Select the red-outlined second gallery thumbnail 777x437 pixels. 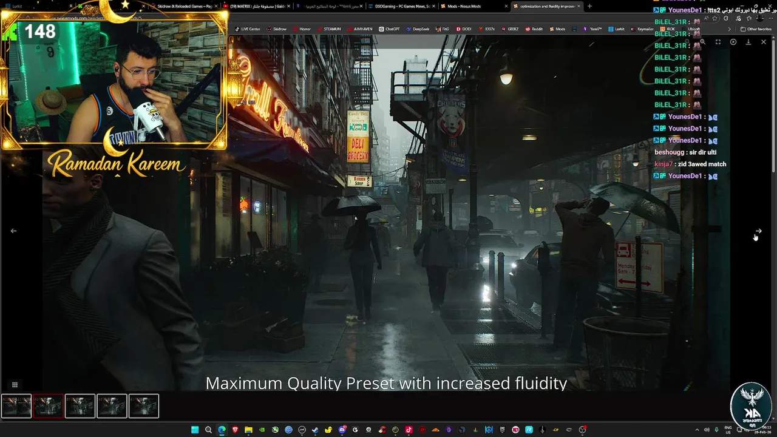pyautogui.click(x=48, y=406)
